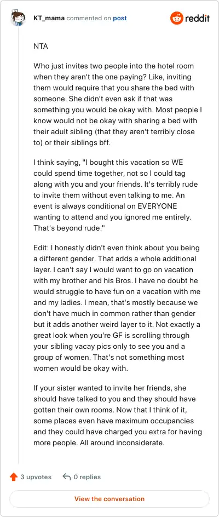
Task: Click KT_mama's avatar picture
Action: (x=18, y=18)
